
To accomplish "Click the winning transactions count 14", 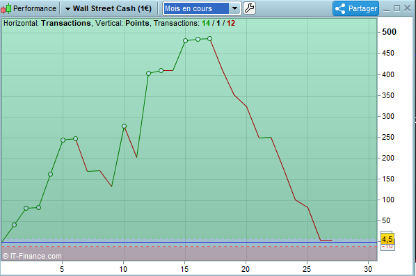I will point(206,24).
